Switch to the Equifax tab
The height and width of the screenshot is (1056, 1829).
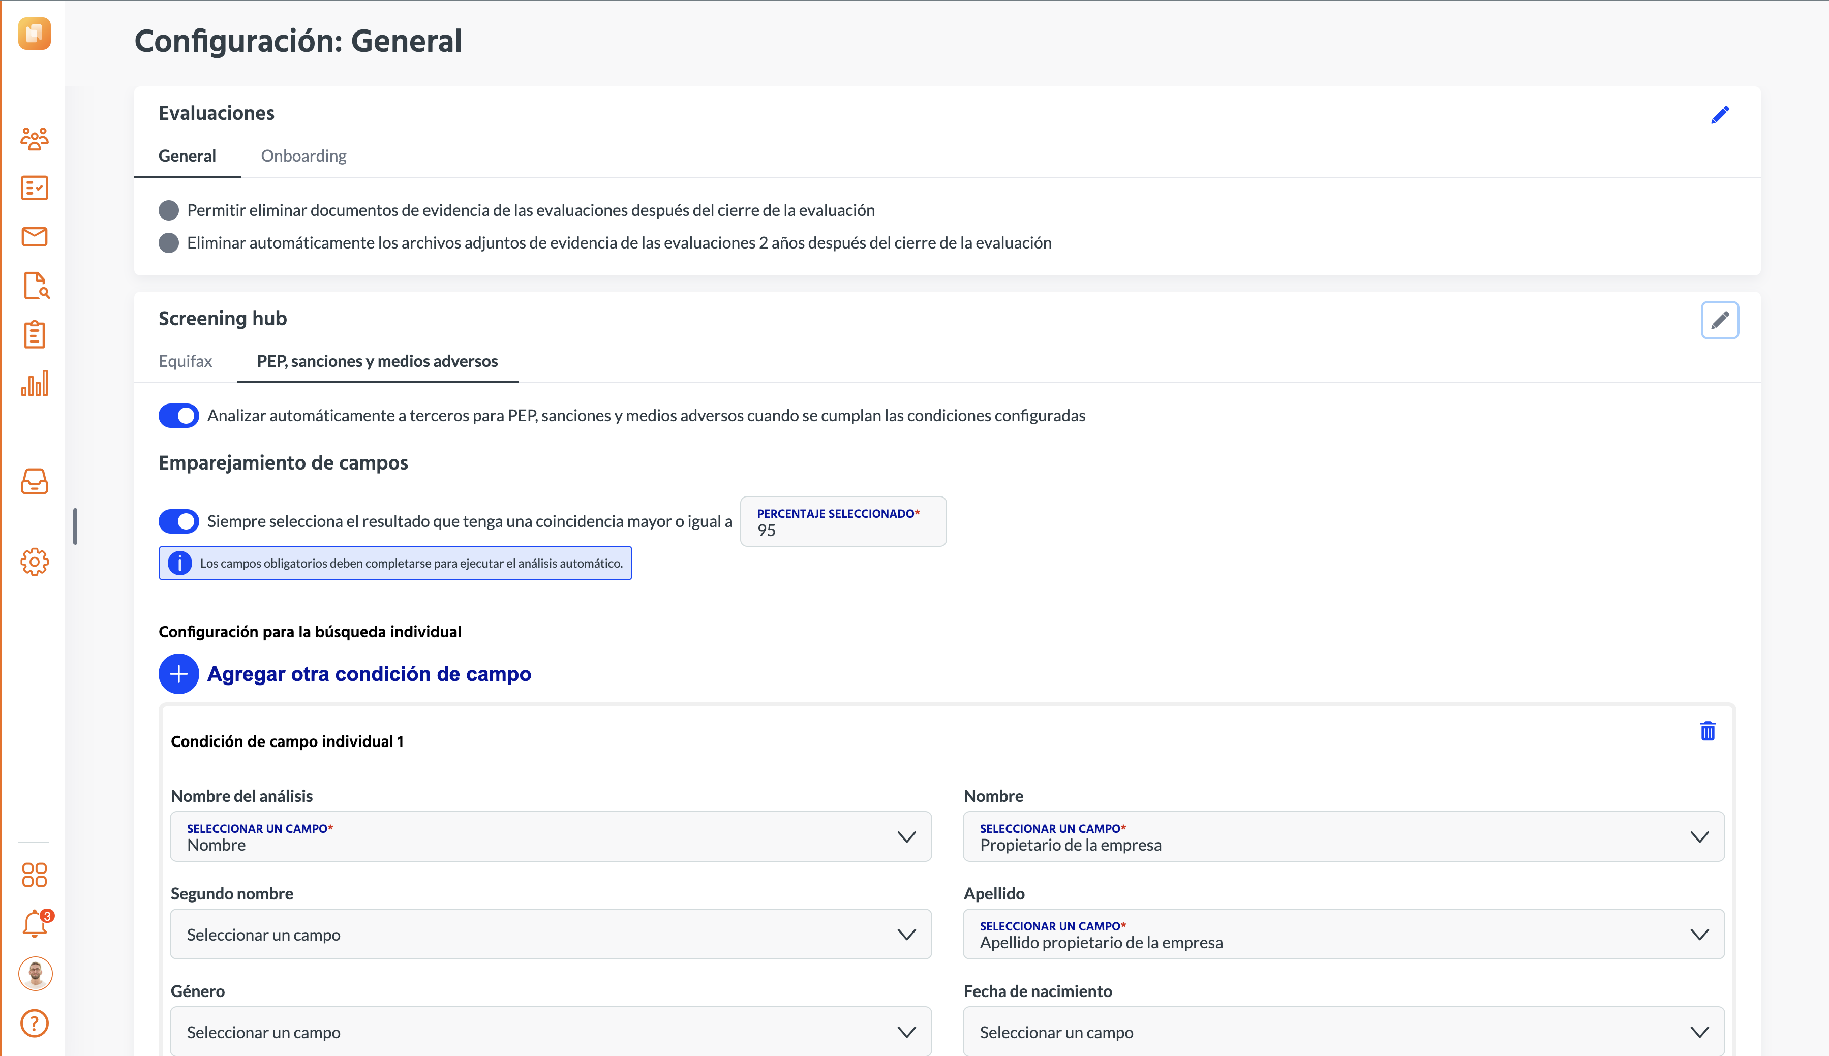tap(185, 361)
